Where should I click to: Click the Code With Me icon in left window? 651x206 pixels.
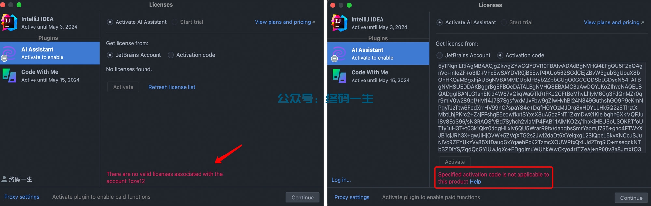pos(9,75)
